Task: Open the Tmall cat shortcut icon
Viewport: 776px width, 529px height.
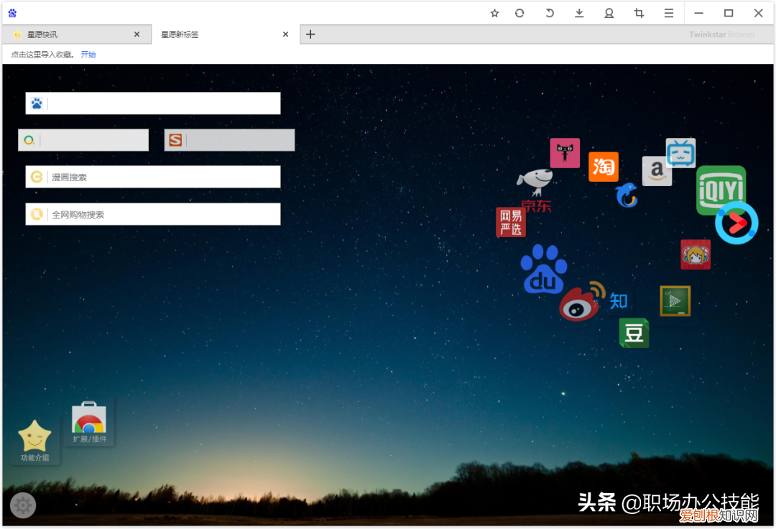Action: [x=565, y=153]
